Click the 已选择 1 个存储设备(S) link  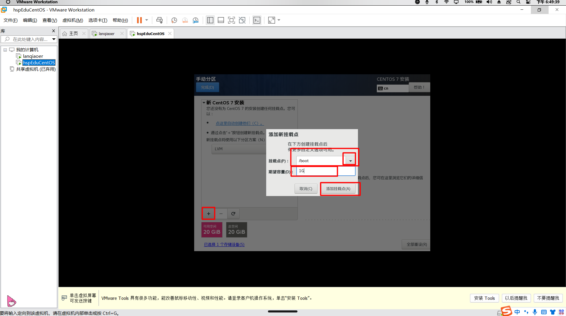pos(224,244)
